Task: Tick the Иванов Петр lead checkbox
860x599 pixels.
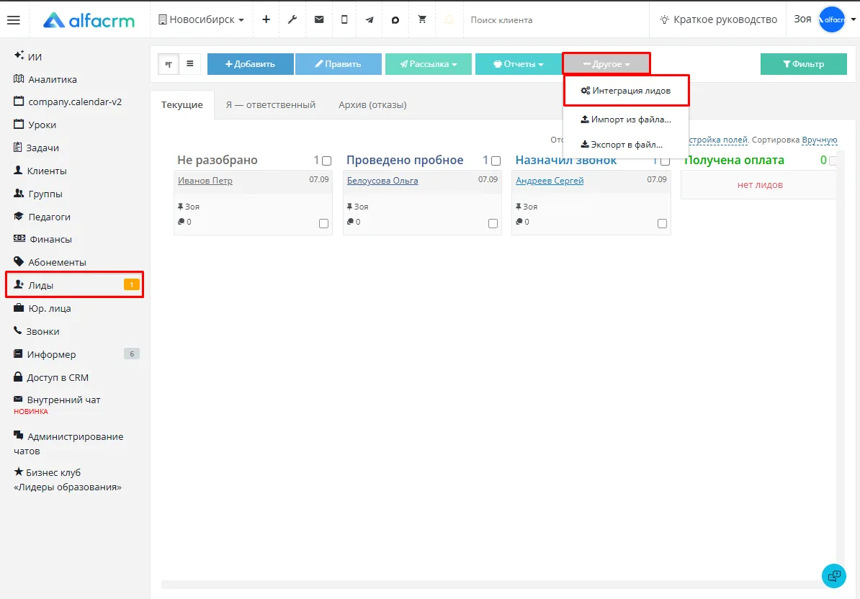Action: click(x=323, y=224)
